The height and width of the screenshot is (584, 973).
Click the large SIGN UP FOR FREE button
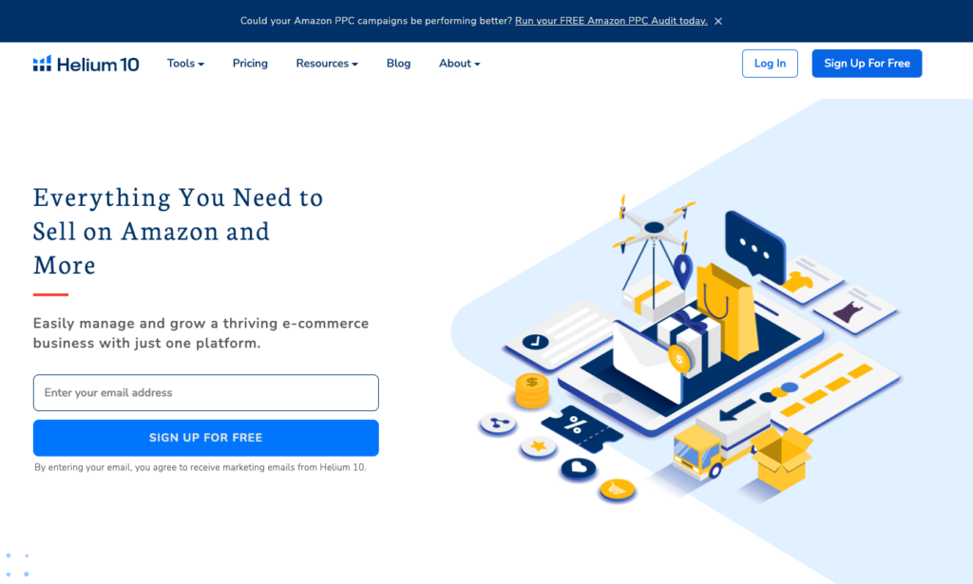coord(206,438)
